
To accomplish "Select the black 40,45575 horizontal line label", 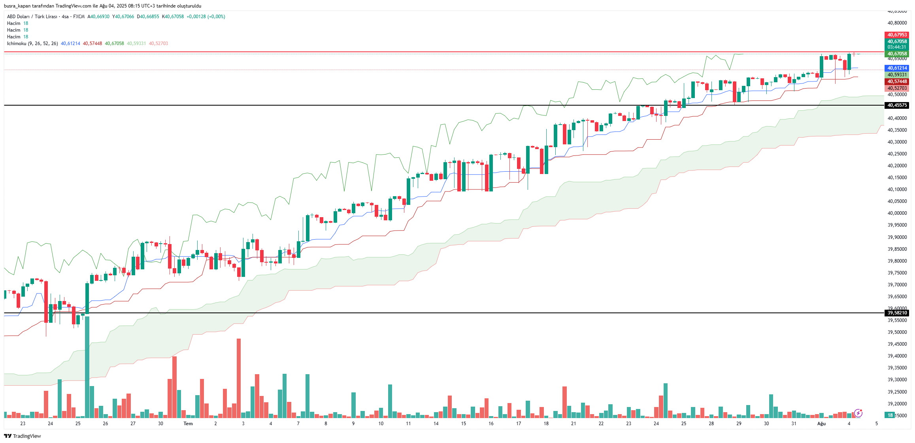I will 897,105.
